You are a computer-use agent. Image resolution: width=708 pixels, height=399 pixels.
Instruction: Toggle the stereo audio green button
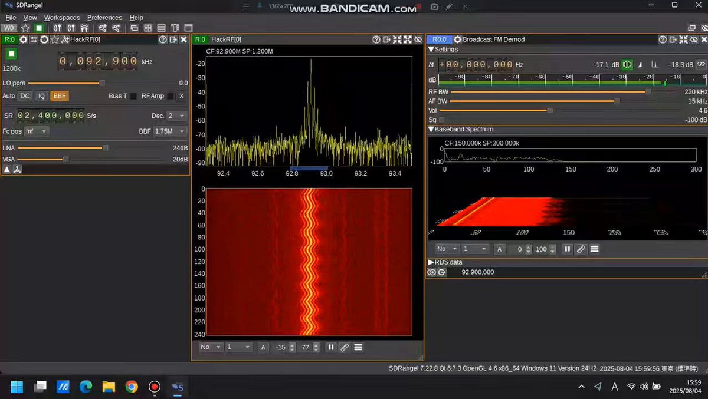627,64
